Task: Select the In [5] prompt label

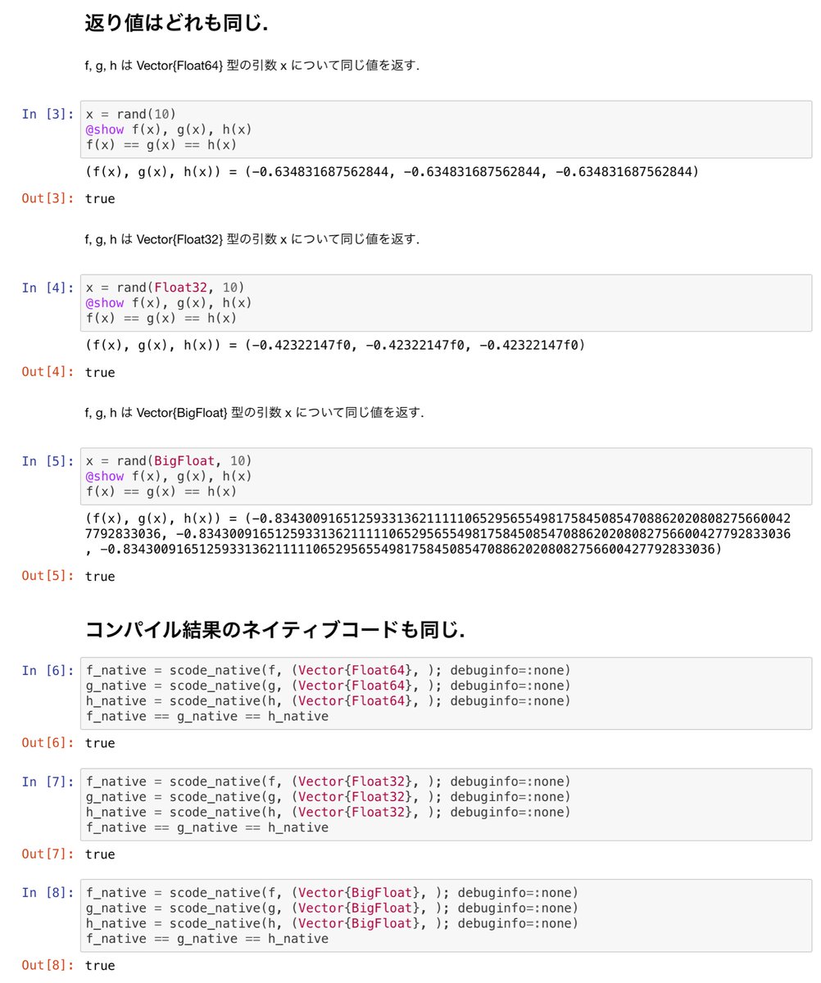Action: (x=48, y=460)
